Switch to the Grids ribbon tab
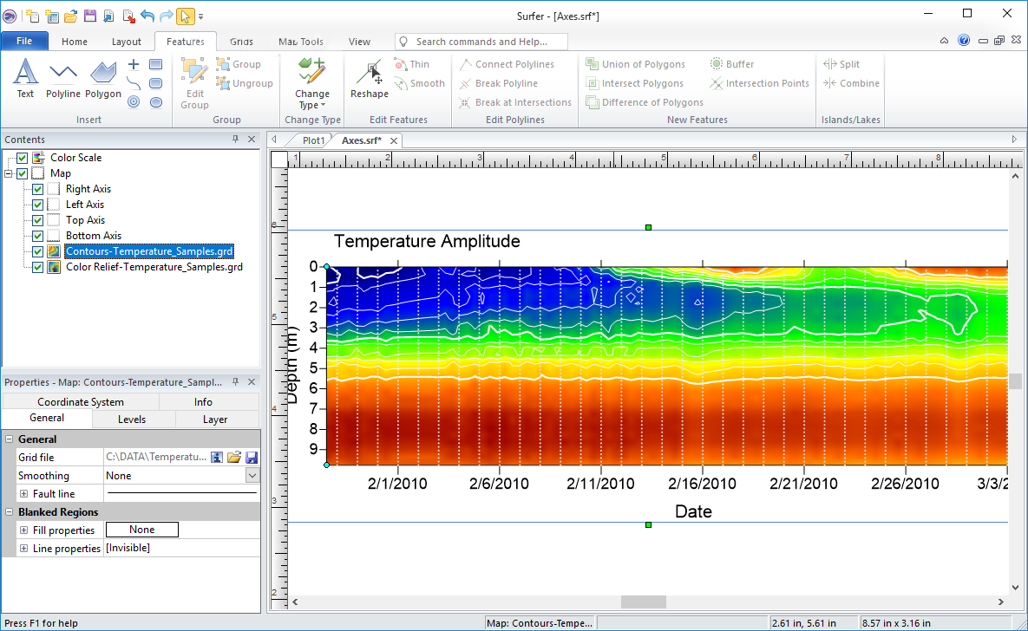The width and height of the screenshot is (1028, 631). 241,42
